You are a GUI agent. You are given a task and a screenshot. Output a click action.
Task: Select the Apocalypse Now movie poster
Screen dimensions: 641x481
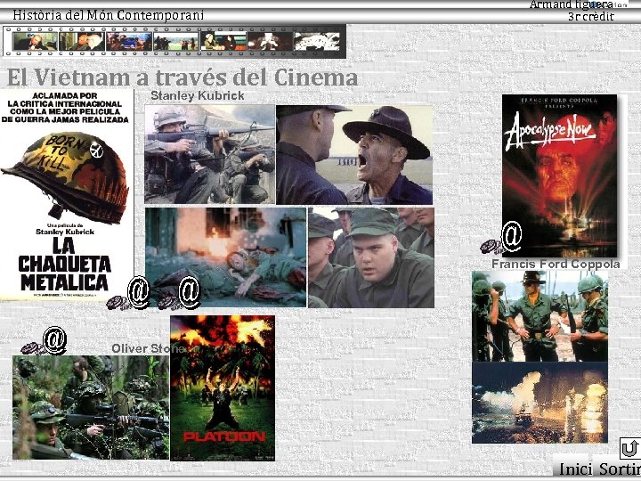(x=559, y=175)
